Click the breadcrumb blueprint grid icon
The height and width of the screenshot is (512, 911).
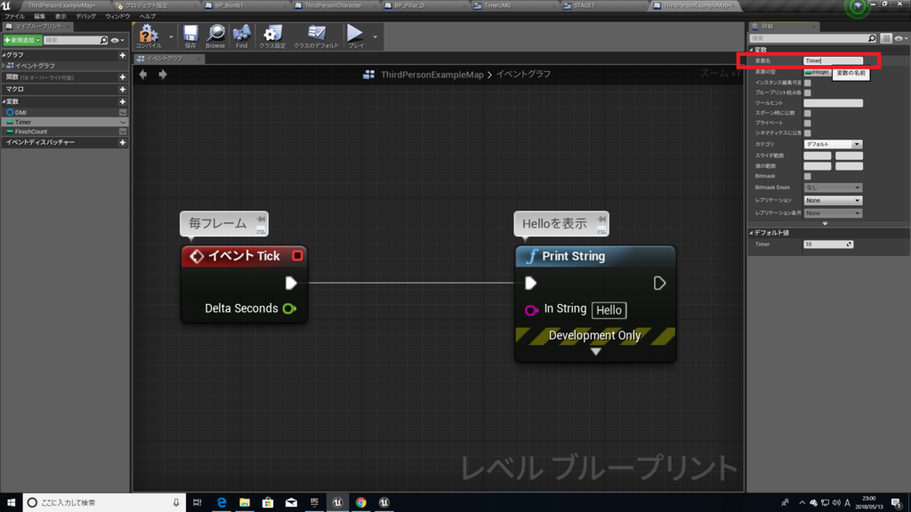point(369,75)
